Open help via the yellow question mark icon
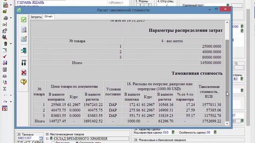The image size is (255, 143). pyautogui.click(x=24, y=82)
